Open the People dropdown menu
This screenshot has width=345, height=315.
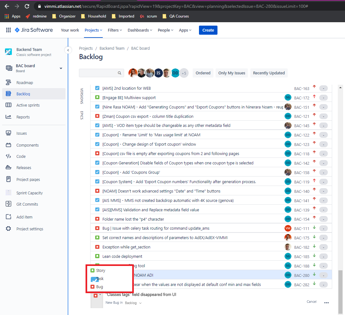click(x=165, y=30)
